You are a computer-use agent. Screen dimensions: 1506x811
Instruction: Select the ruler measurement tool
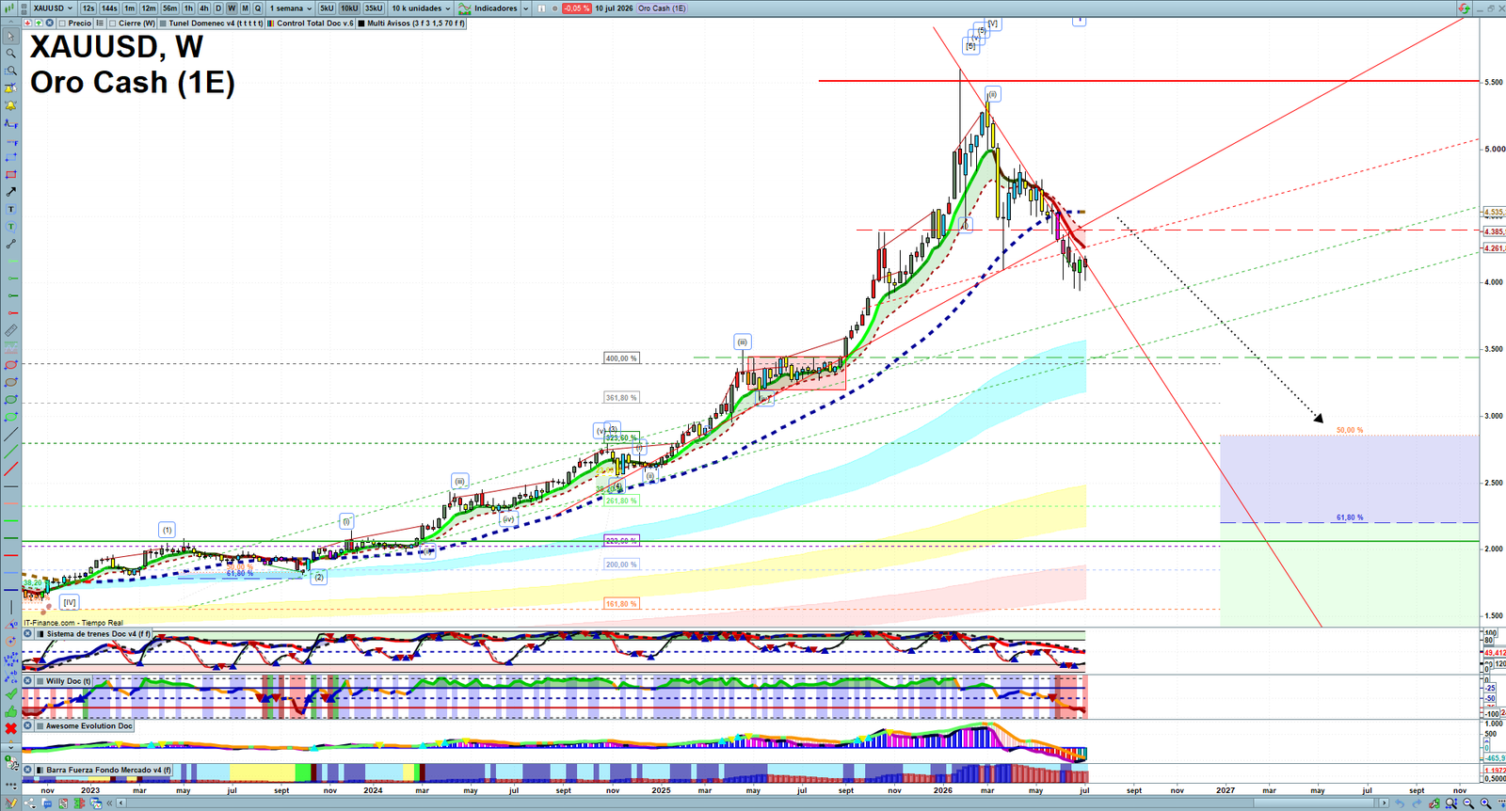pyautogui.click(x=10, y=330)
